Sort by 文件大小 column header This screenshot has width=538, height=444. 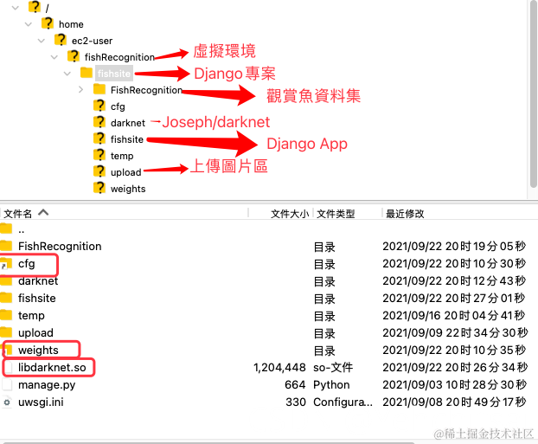click(x=290, y=214)
